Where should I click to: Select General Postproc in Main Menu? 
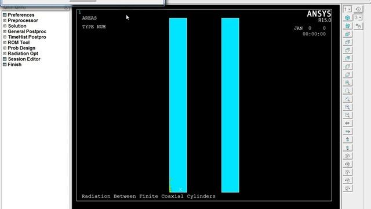[27, 31]
